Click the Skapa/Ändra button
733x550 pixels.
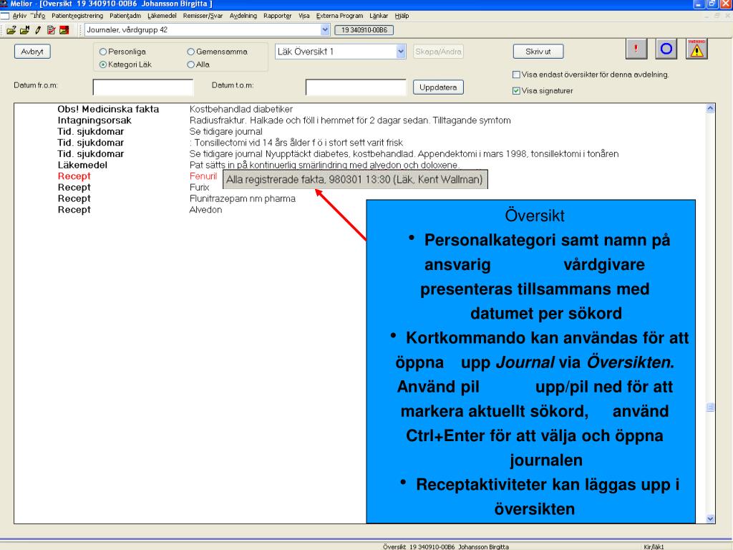coord(438,52)
